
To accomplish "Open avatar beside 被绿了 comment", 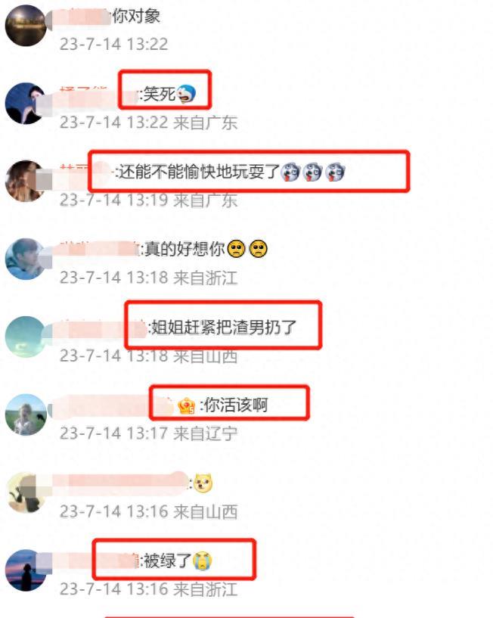I will (26, 570).
